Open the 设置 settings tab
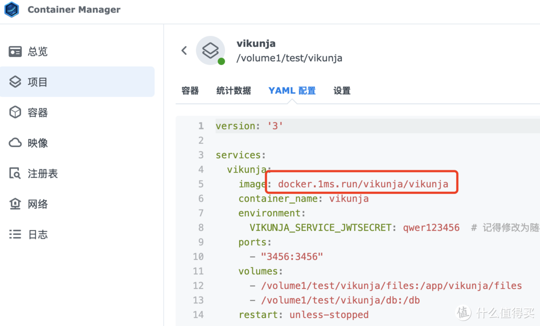The width and height of the screenshot is (540, 326). point(341,90)
